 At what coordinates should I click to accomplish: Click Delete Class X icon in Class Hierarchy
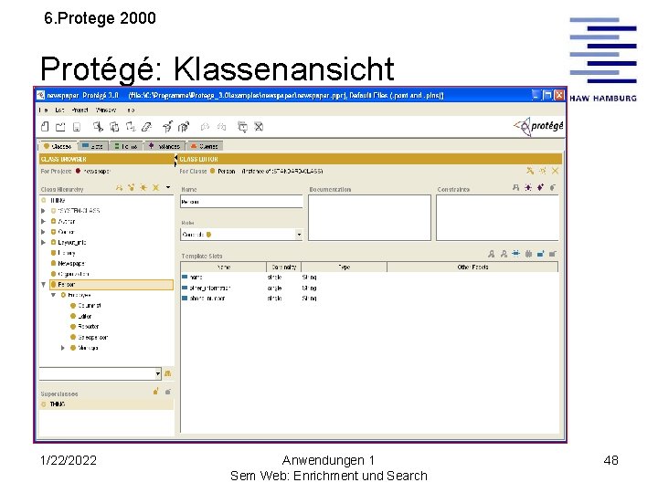(x=155, y=188)
